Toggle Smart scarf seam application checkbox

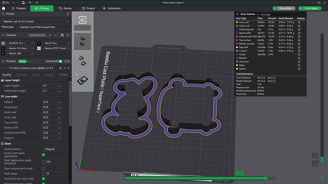[43, 155]
